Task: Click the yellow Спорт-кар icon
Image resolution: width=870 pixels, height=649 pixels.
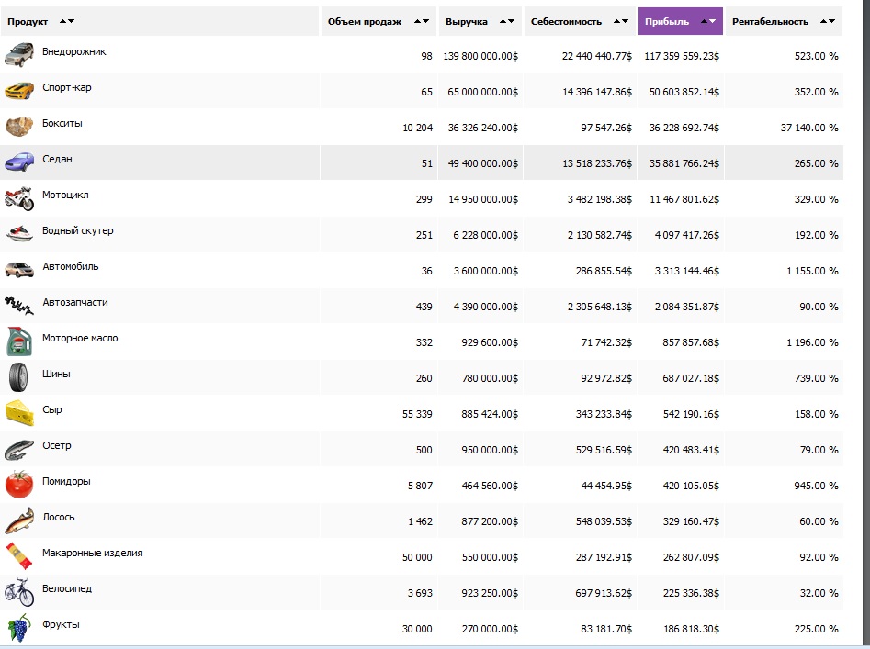Action: pos(19,91)
